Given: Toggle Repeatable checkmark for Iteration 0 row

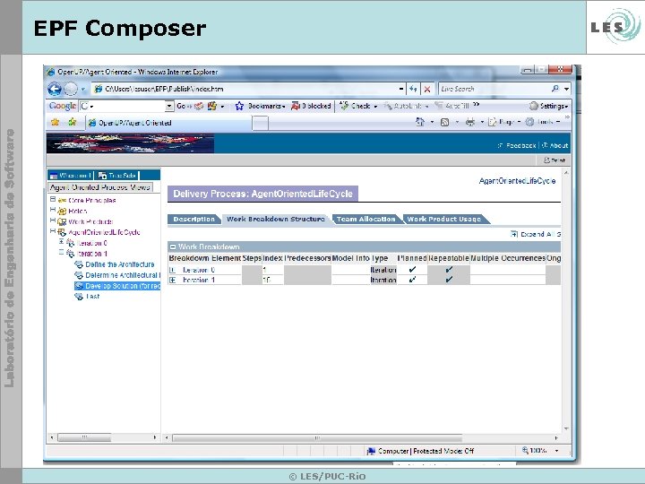Looking at the screenshot, I should point(449,270).
